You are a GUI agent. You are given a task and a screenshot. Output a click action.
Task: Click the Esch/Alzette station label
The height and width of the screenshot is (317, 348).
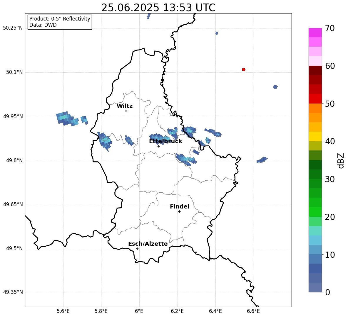click(x=148, y=244)
